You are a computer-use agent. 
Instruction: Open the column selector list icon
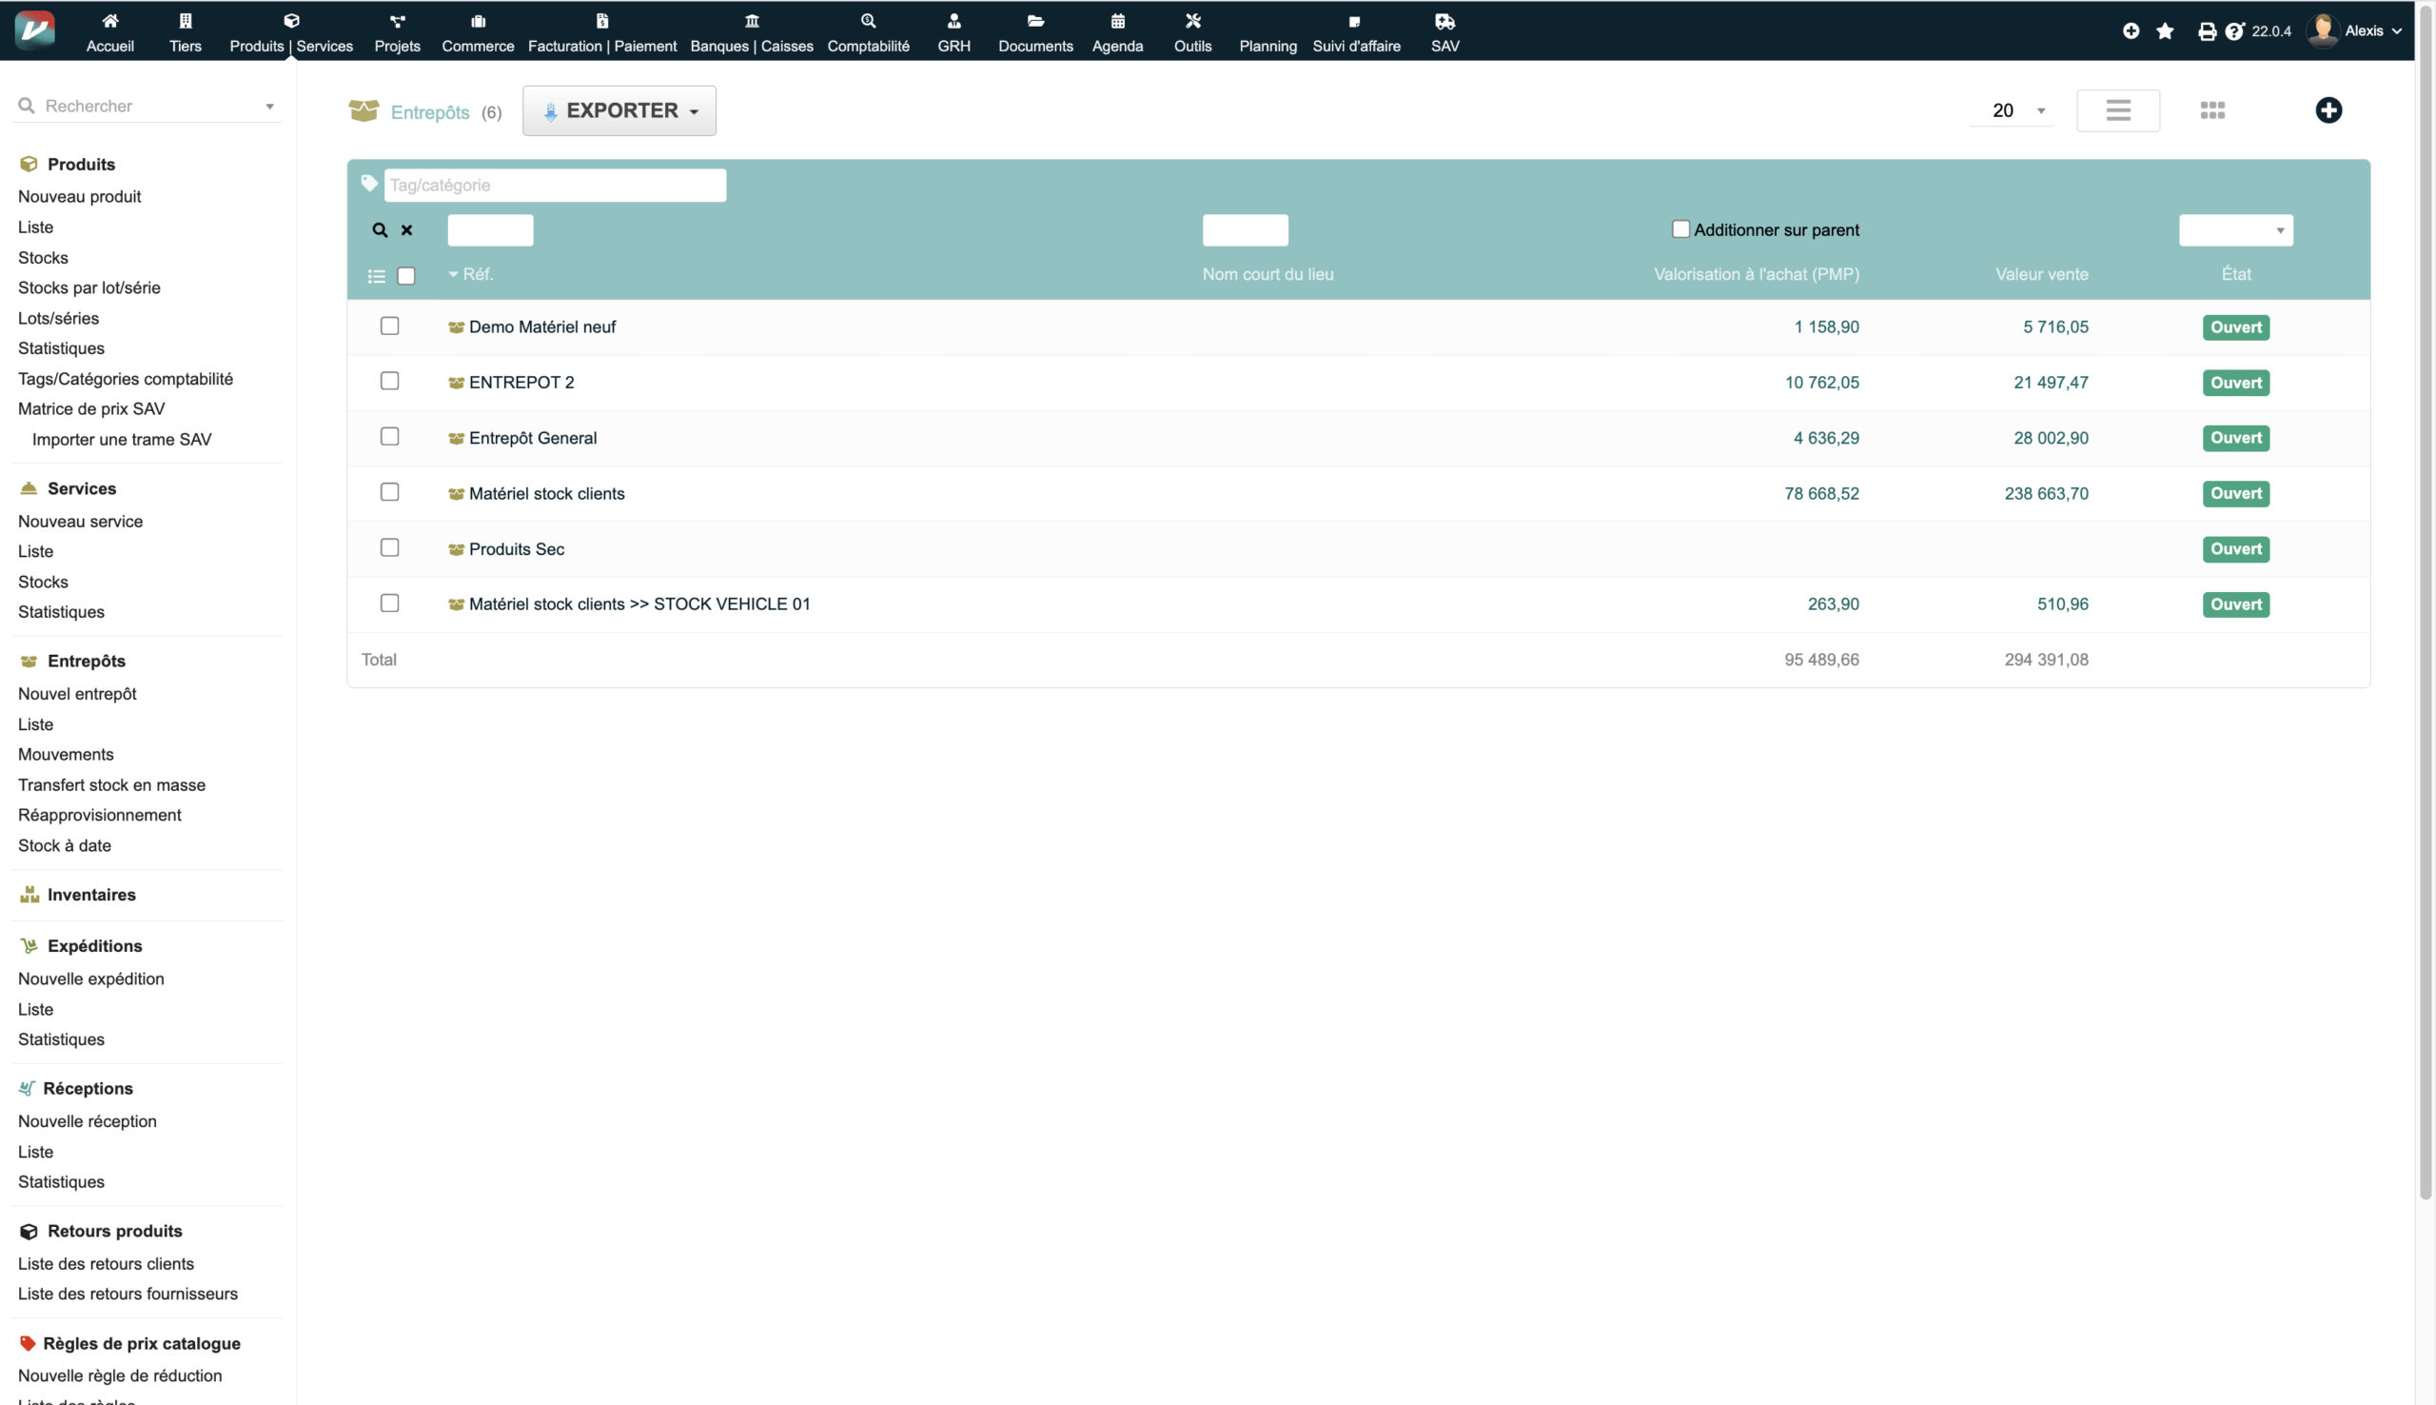coord(376,276)
